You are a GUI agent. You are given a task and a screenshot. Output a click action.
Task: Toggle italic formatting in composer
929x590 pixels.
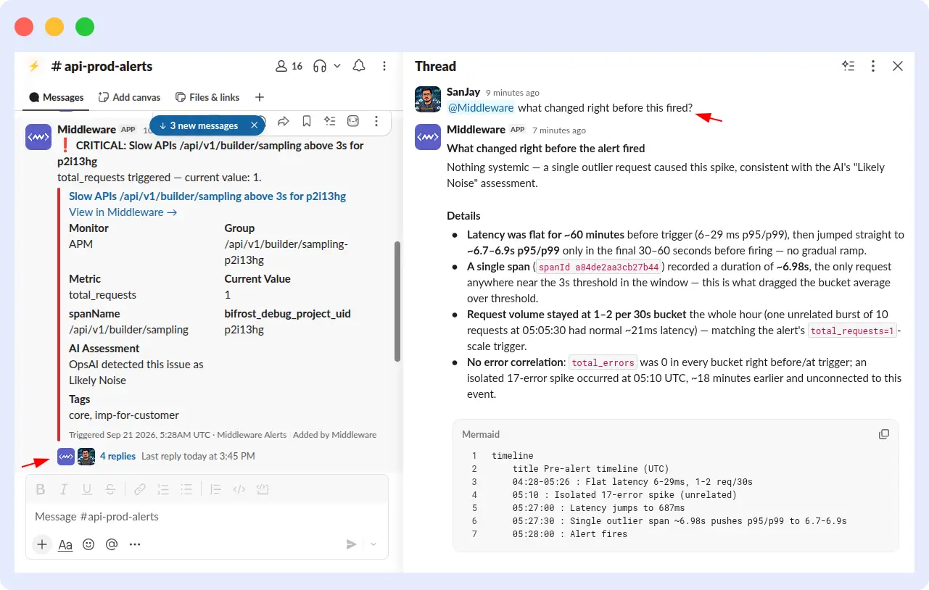coord(64,489)
